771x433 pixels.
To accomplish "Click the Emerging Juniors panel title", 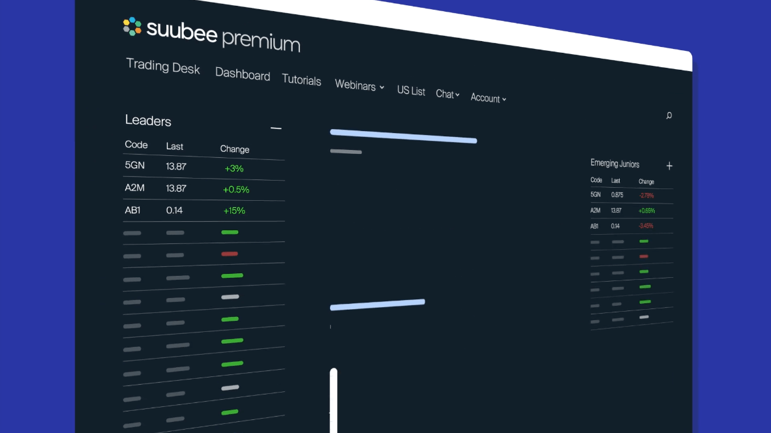I will click(x=614, y=164).
